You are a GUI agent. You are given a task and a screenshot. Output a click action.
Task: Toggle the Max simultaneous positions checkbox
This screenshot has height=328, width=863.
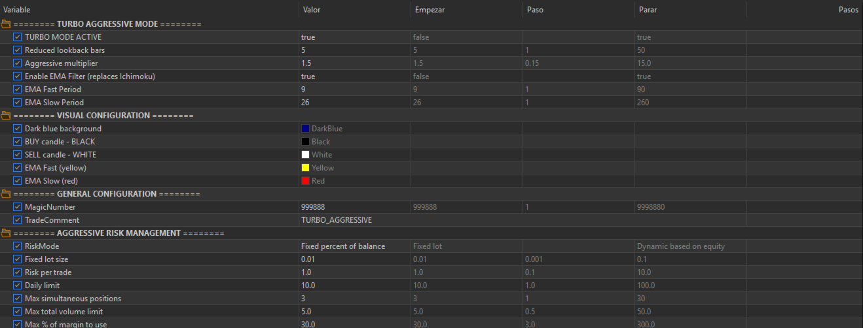tap(18, 299)
